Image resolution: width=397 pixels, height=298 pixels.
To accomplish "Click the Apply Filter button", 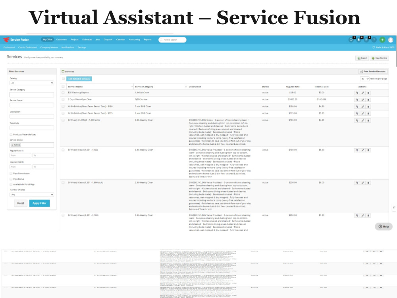I will pyautogui.click(x=39, y=203).
